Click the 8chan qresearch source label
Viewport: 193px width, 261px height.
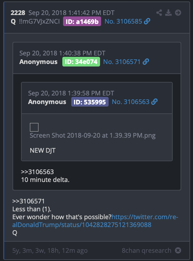(x=147, y=251)
